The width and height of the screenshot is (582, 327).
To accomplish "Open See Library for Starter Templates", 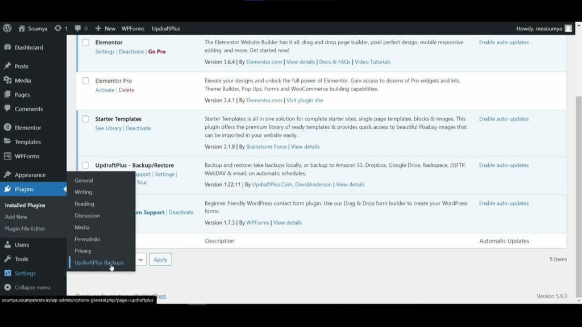I will click(x=109, y=128).
